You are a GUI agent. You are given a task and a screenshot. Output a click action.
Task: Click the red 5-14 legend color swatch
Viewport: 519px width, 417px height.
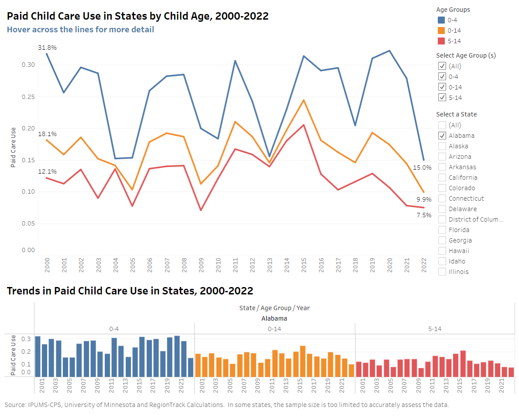(441, 41)
